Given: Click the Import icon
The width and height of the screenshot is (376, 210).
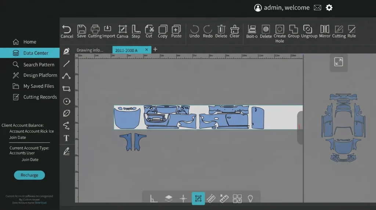Looking at the screenshot, I should pyautogui.click(x=109, y=32).
